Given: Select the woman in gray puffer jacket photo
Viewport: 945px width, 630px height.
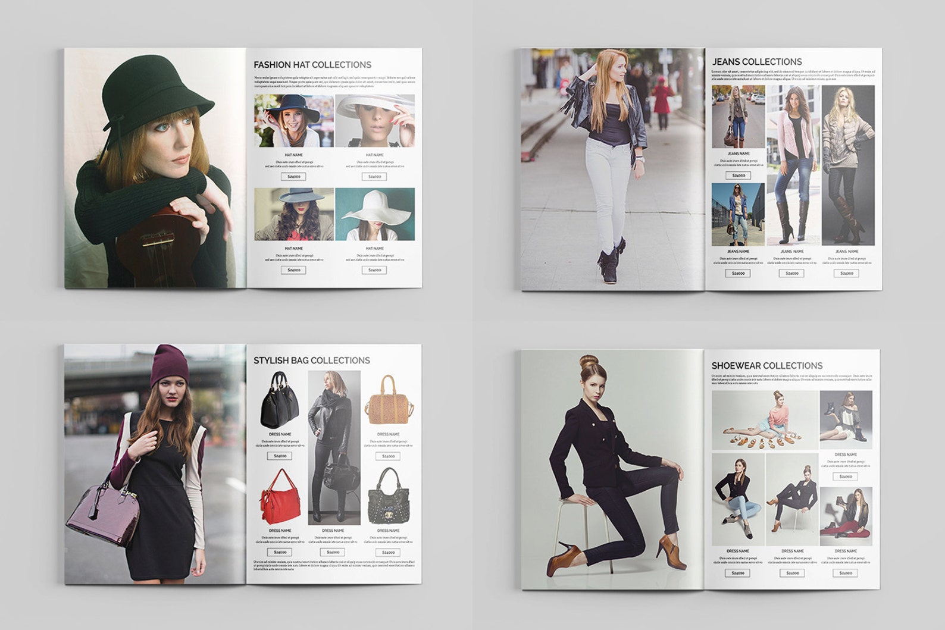Looking at the screenshot, I should (x=847, y=165).
